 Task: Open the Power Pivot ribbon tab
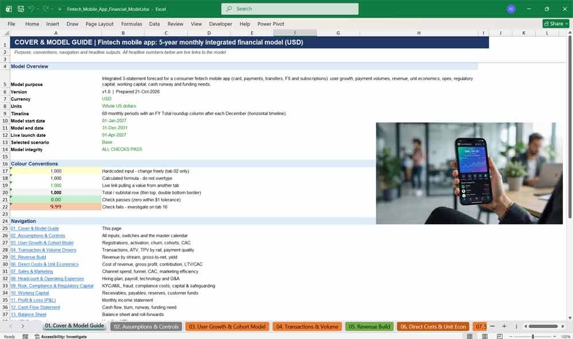pyautogui.click(x=271, y=23)
